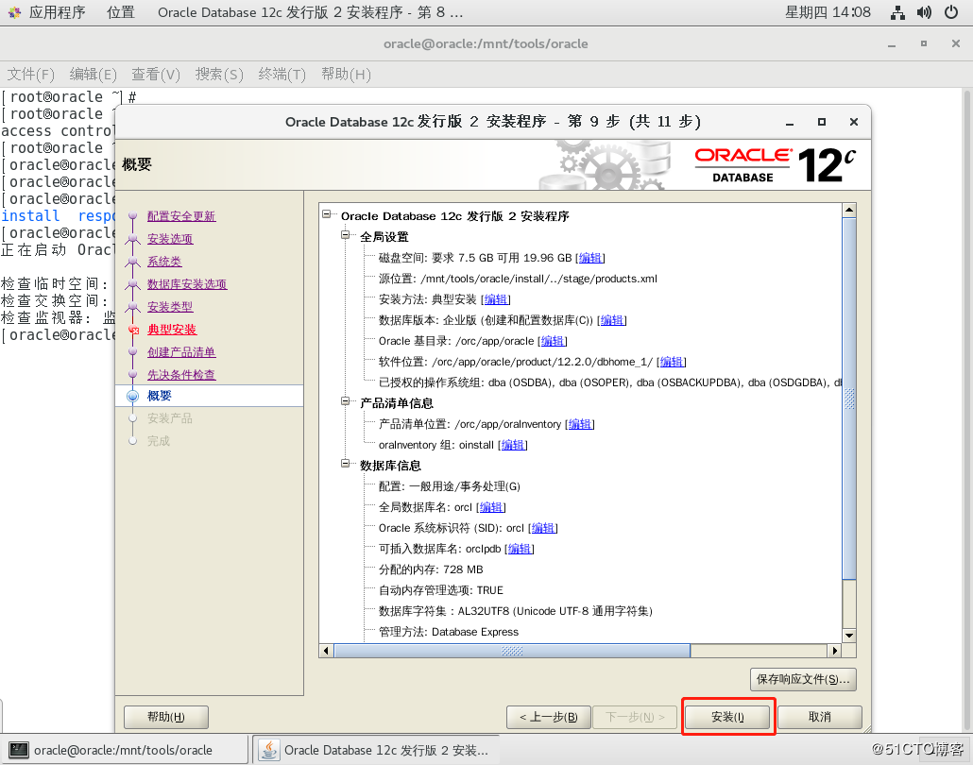Click the 取消 cancel button
The width and height of the screenshot is (973, 765).
click(819, 717)
